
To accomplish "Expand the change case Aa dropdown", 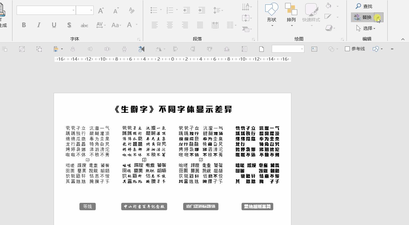I will (x=116, y=25).
